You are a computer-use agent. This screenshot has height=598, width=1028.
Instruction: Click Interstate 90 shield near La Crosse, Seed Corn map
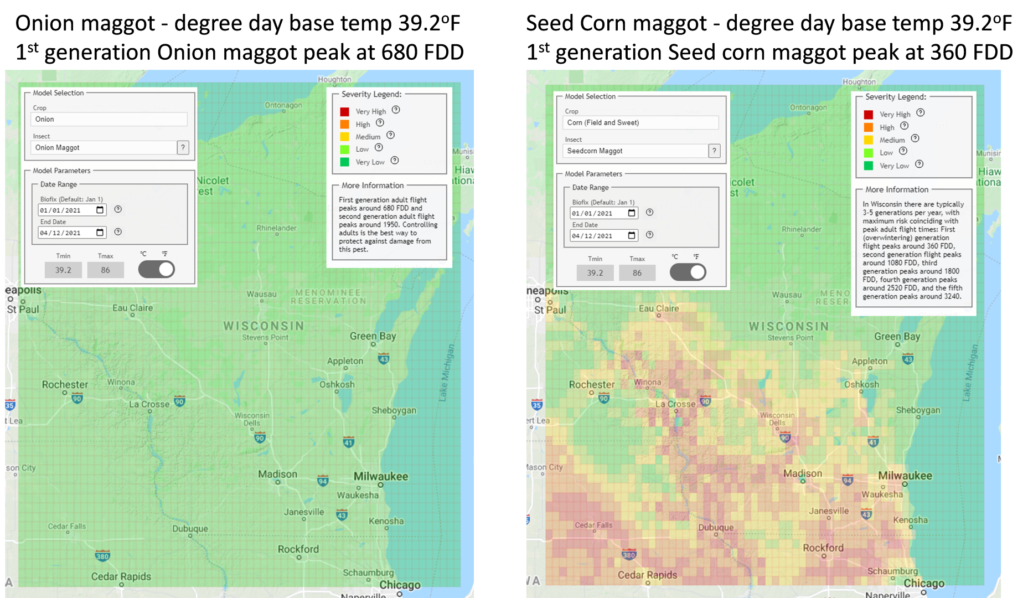tap(705, 401)
